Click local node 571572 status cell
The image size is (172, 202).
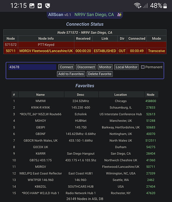(11, 45)
